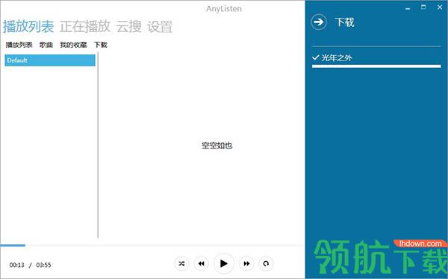Select the 下载 sub-tab
The image size is (448, 279).
(101, 45)
